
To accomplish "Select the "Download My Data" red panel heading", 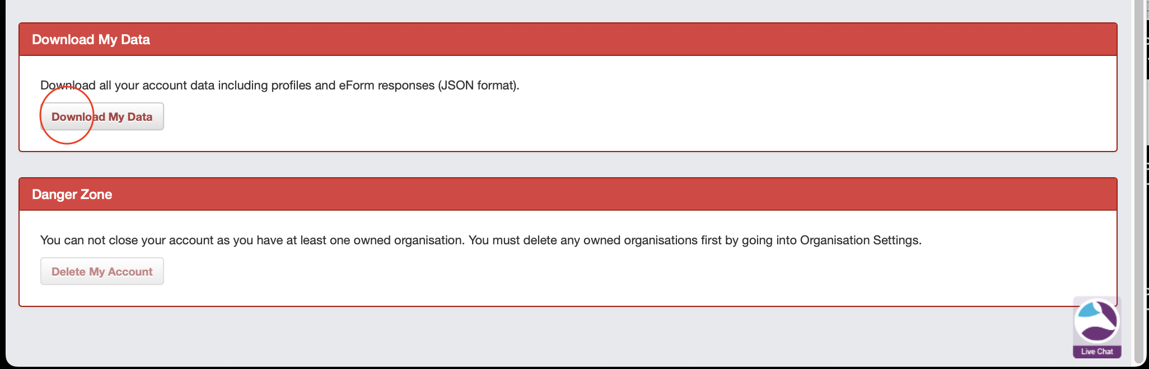I will pos(91,40).
